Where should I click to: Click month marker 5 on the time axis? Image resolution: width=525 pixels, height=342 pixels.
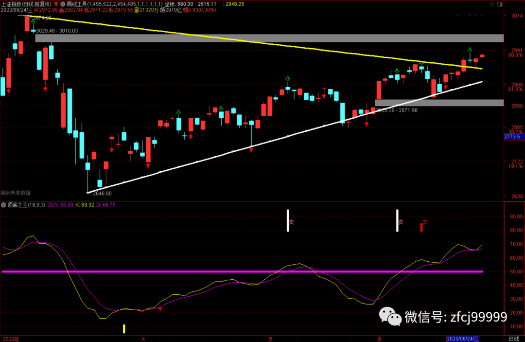tap(271, 339)
